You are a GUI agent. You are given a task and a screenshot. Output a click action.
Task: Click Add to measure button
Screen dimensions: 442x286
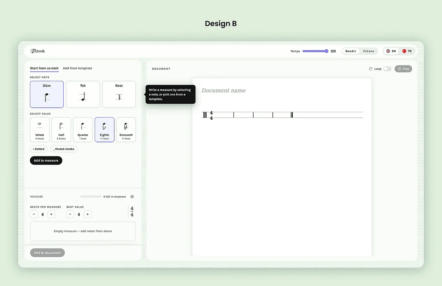click(x=46, y=161)
